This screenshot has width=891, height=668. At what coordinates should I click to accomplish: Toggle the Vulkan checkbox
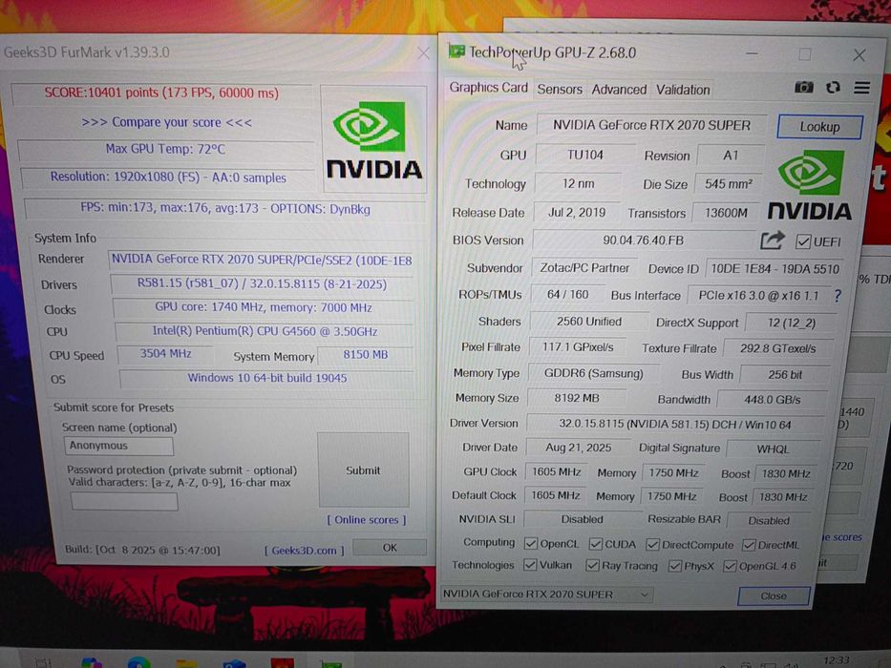click(x=530, y=565)
